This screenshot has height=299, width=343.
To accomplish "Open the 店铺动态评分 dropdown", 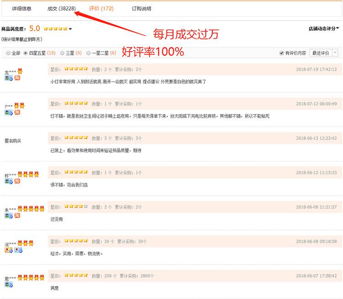I will point(324,28).
